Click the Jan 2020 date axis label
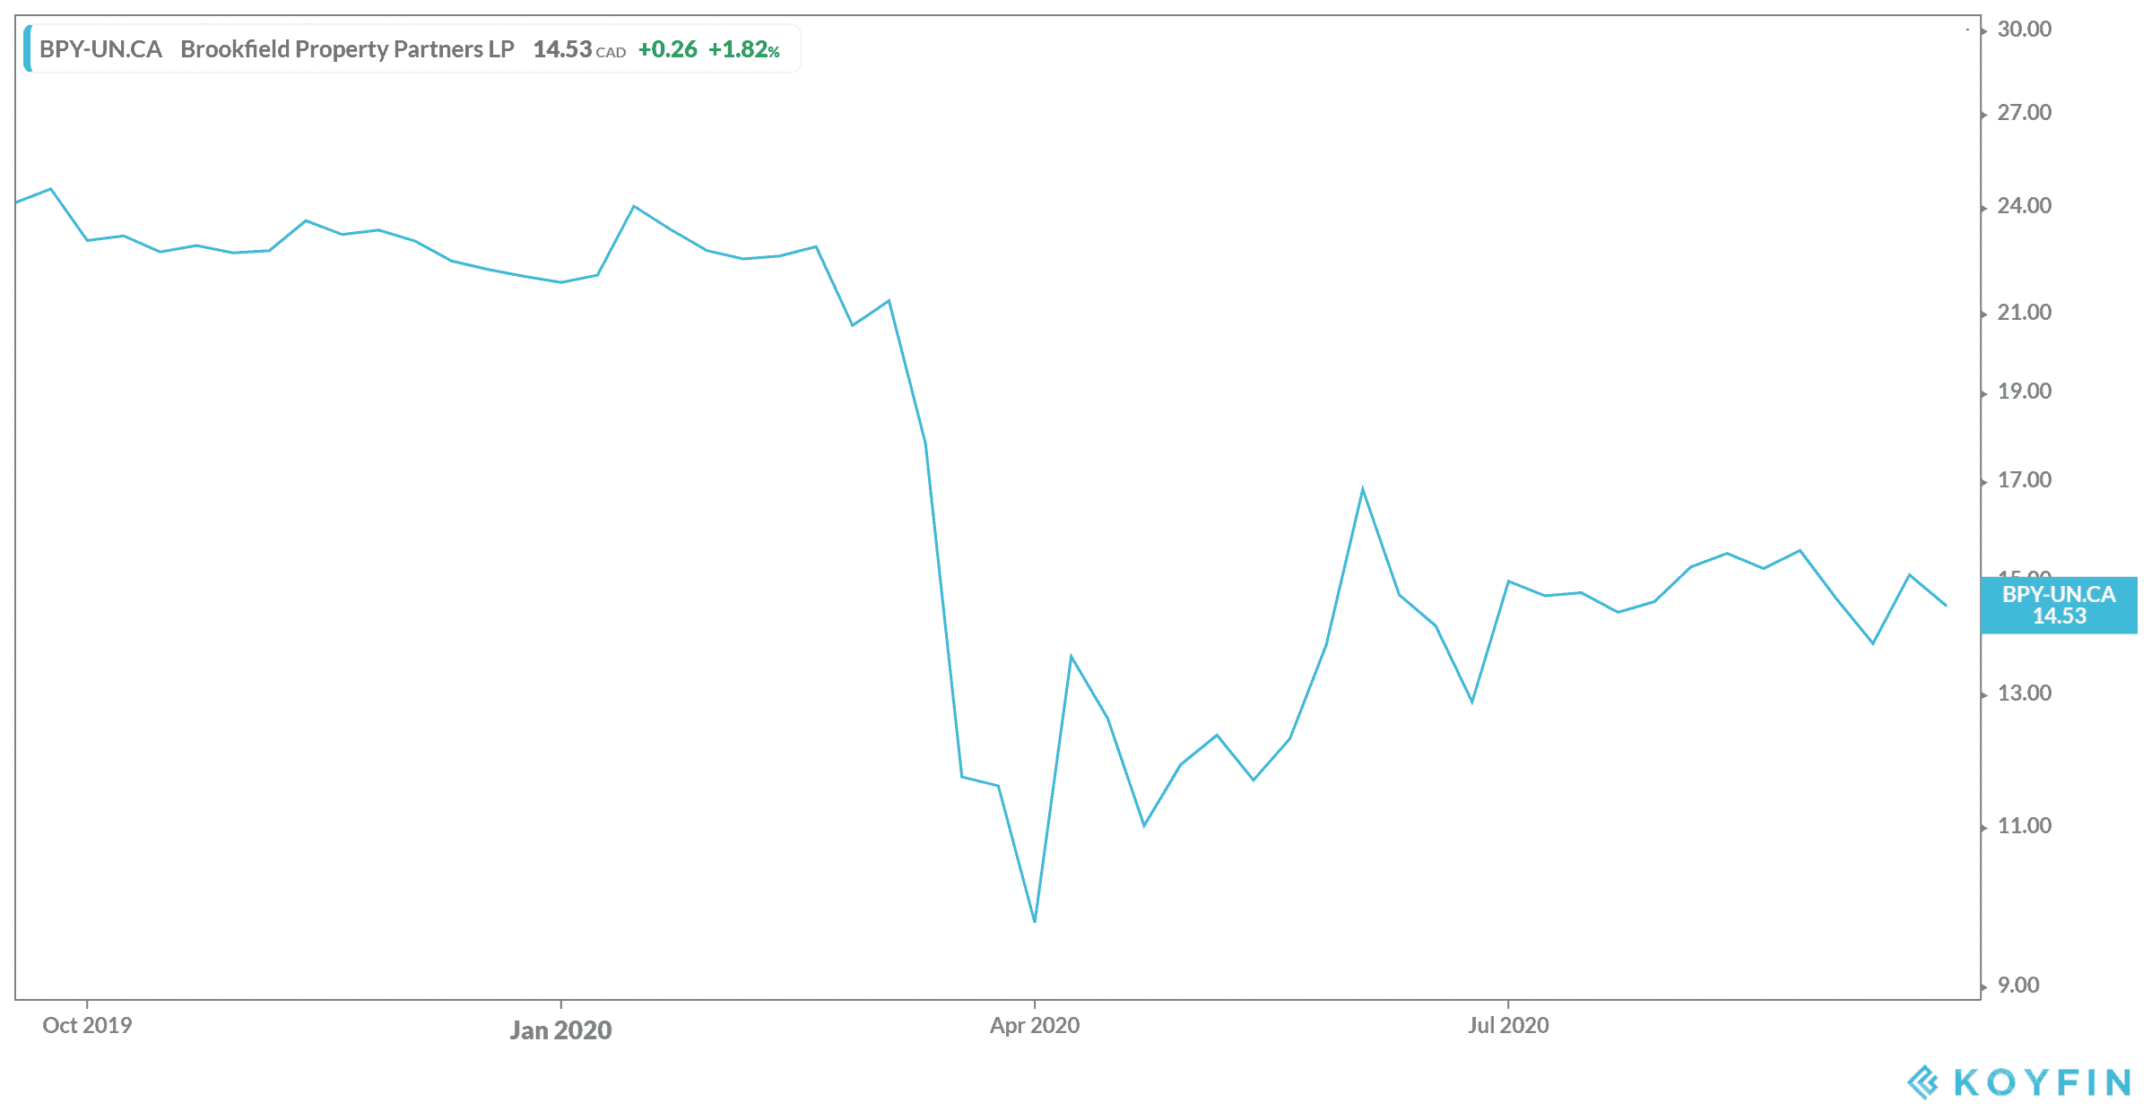2152x1111 pixels. click(560, 1029)
